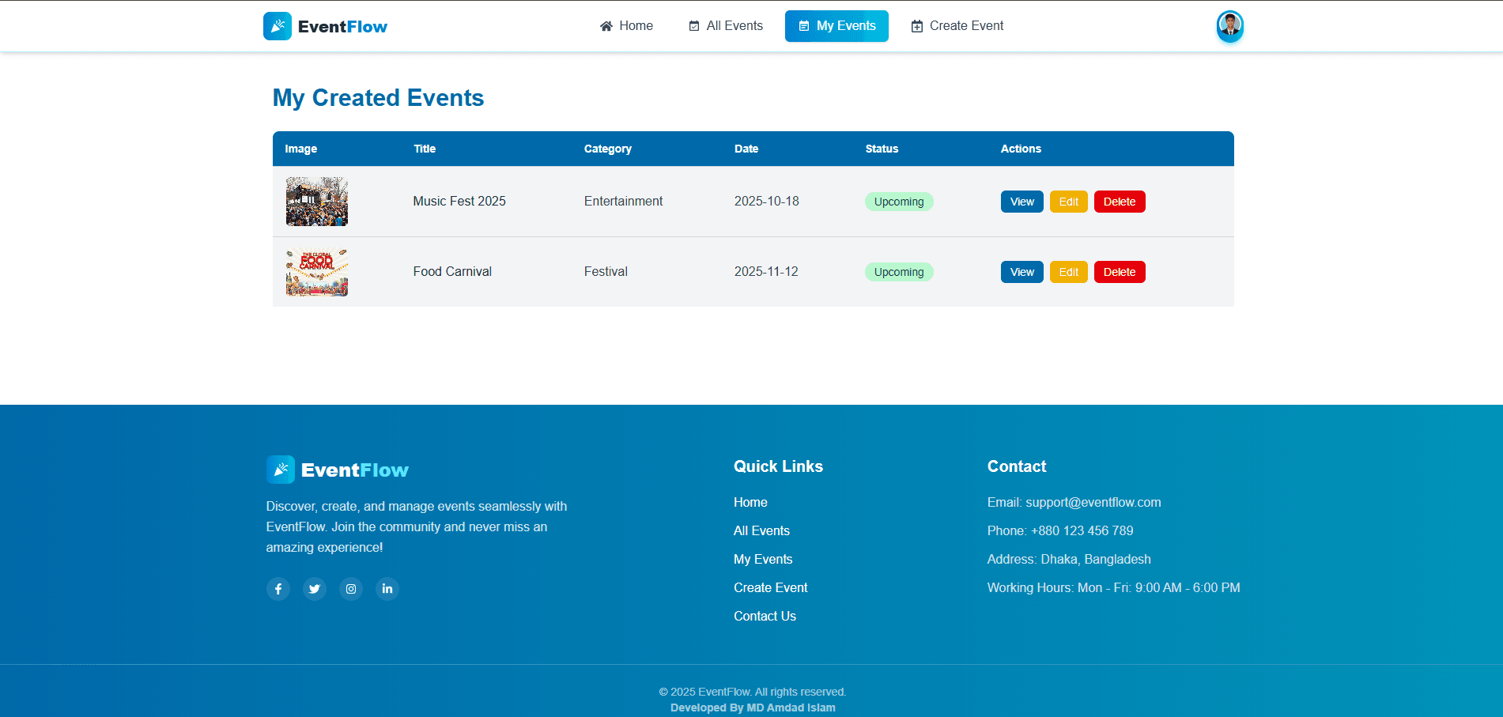Screen dimensions: 1503x717
Task: Click the Category column header
Action: [x=608, y=149]
